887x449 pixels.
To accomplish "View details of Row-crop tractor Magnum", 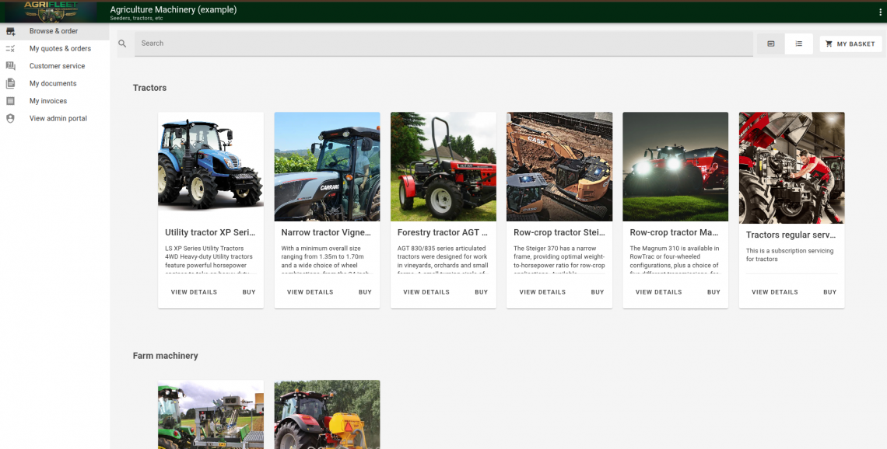I will click(658, 292).
